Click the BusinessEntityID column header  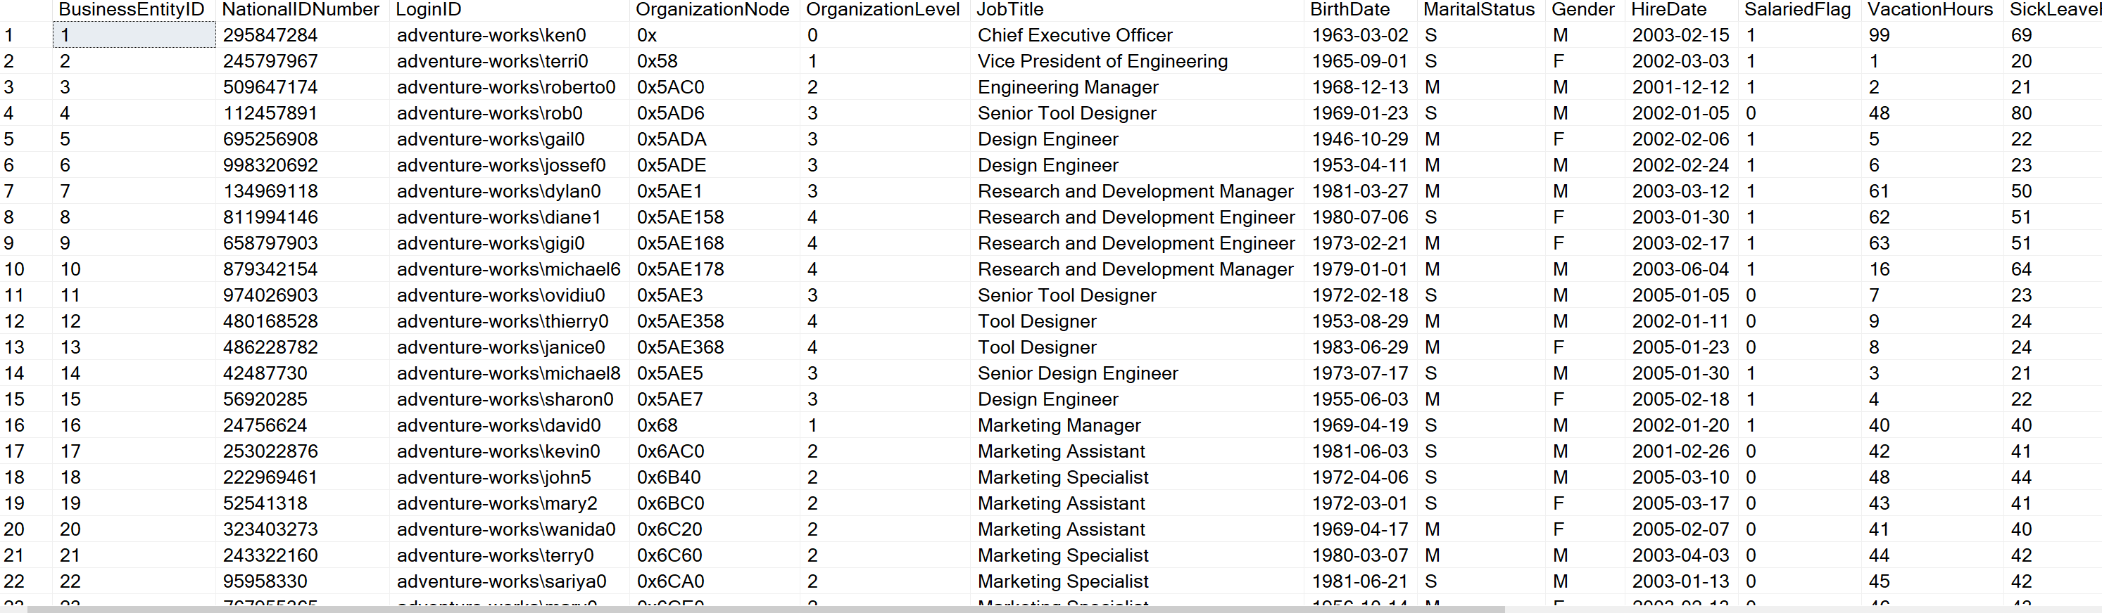(132, 10)
